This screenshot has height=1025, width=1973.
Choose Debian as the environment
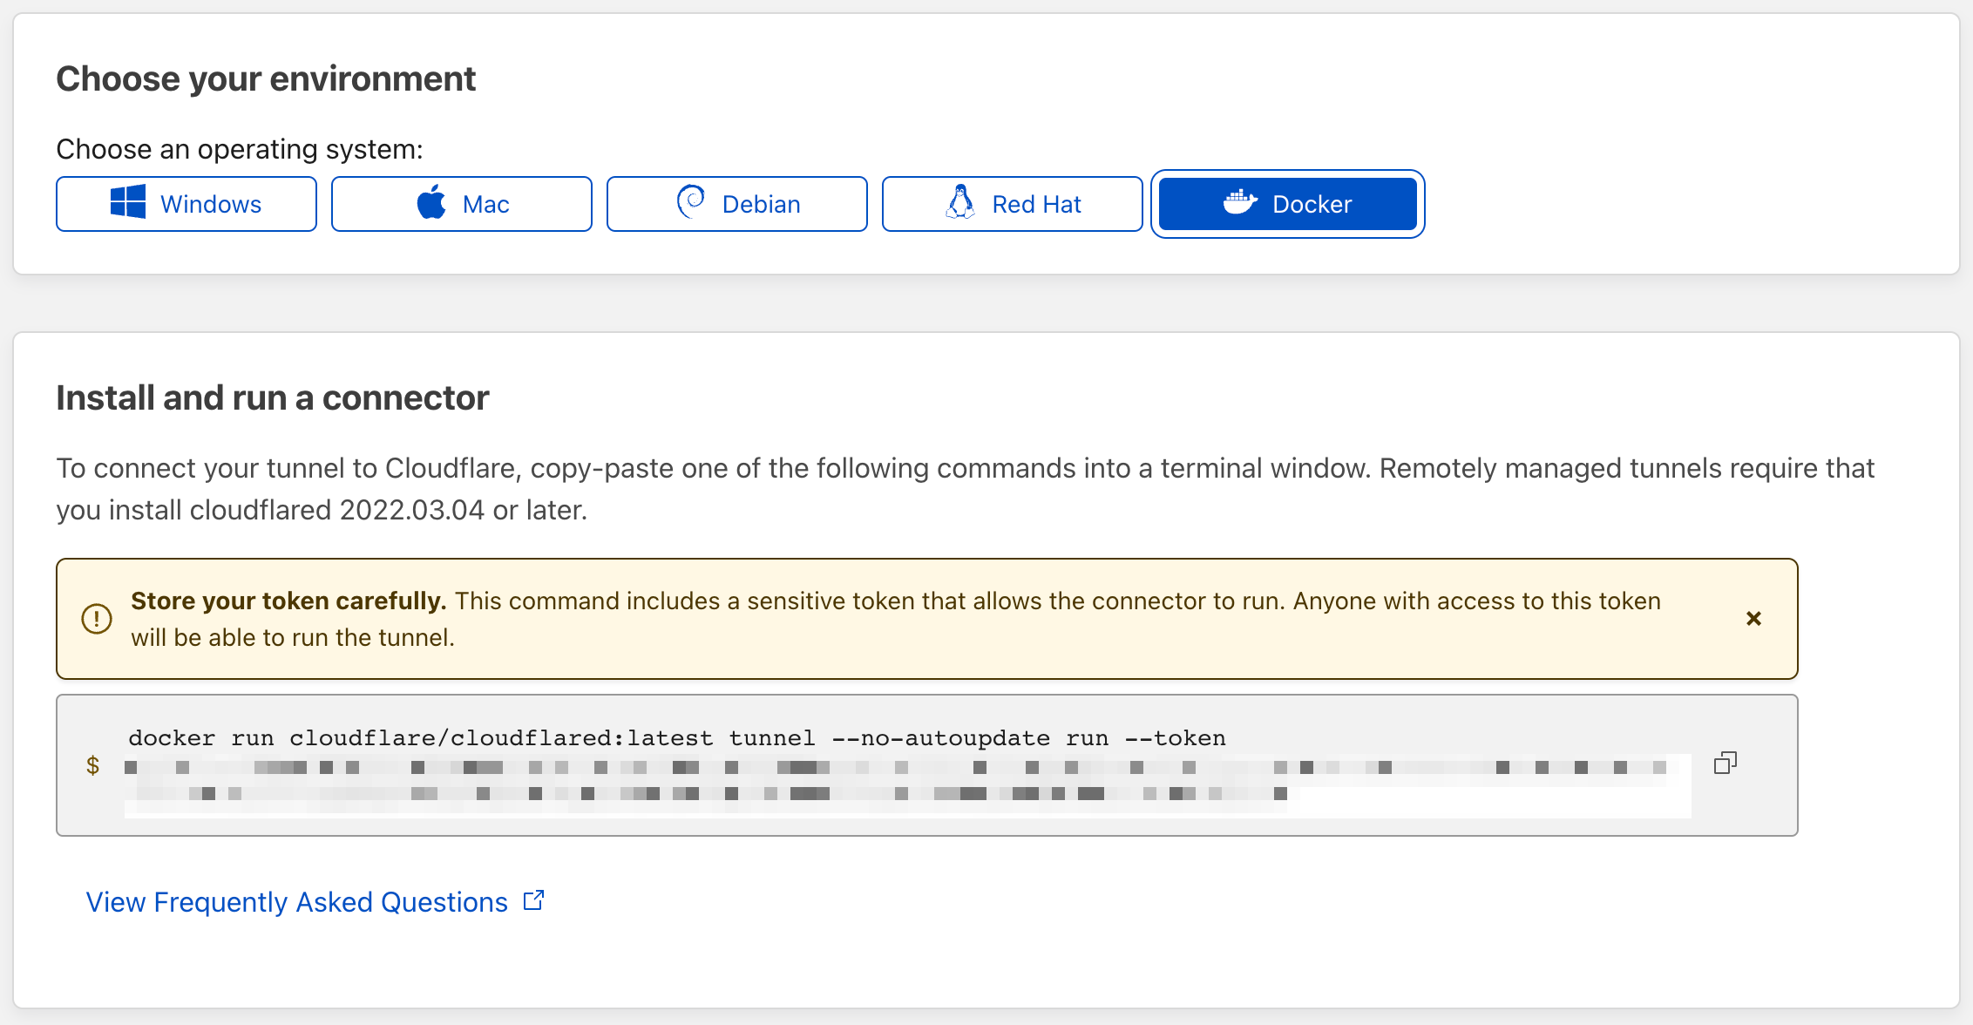click(x=736, y=203)
